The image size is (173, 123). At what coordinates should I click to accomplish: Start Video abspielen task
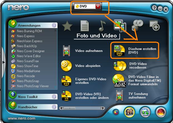click(x=88, y=66)
